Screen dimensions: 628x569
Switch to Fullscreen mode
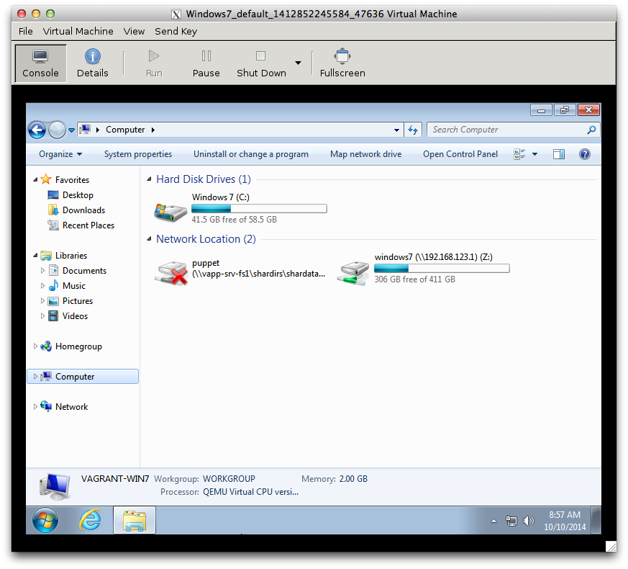[x=342, y=63]
